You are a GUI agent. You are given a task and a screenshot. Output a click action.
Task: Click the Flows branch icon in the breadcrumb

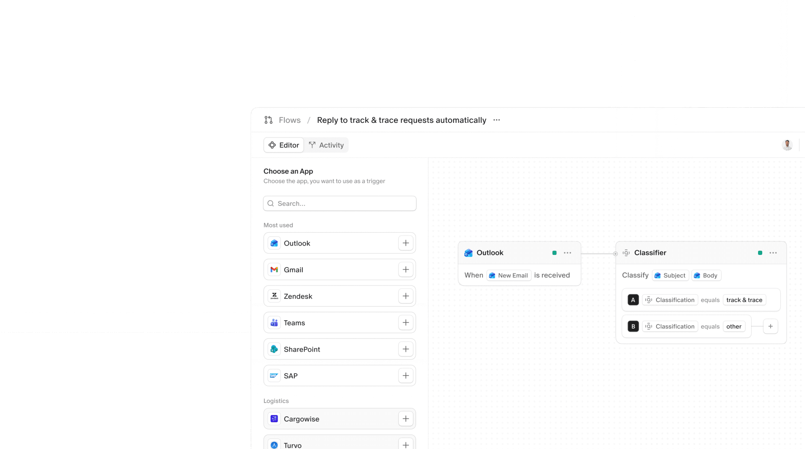click(x=268, y=120)
